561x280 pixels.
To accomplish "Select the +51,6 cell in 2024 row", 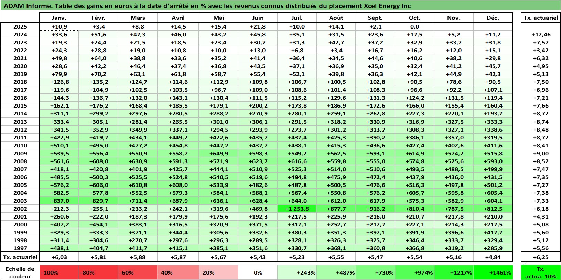I will 99,34.
